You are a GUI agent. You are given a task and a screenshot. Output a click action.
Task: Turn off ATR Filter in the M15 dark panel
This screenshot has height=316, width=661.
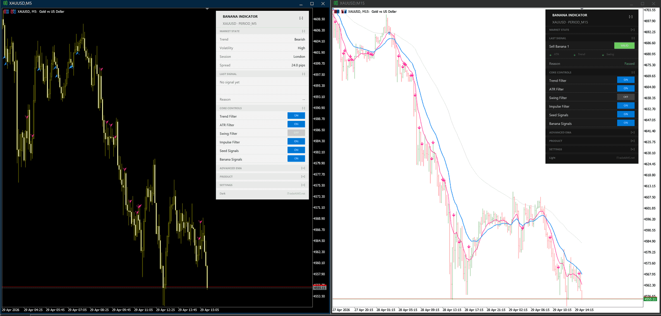click(x=626, y=88)
